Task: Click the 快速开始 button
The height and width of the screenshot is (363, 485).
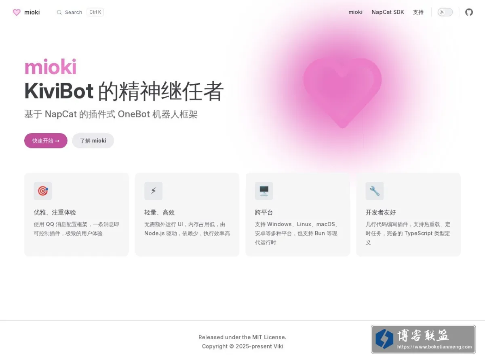Action: 46,141
